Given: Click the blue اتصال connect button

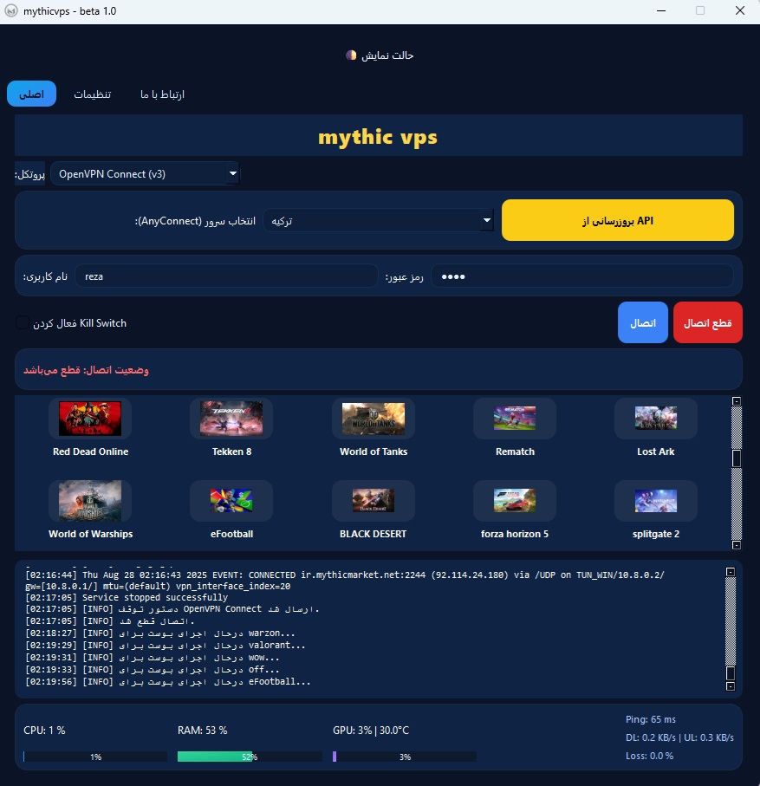Looking at the screenshot, I should 642,322.
